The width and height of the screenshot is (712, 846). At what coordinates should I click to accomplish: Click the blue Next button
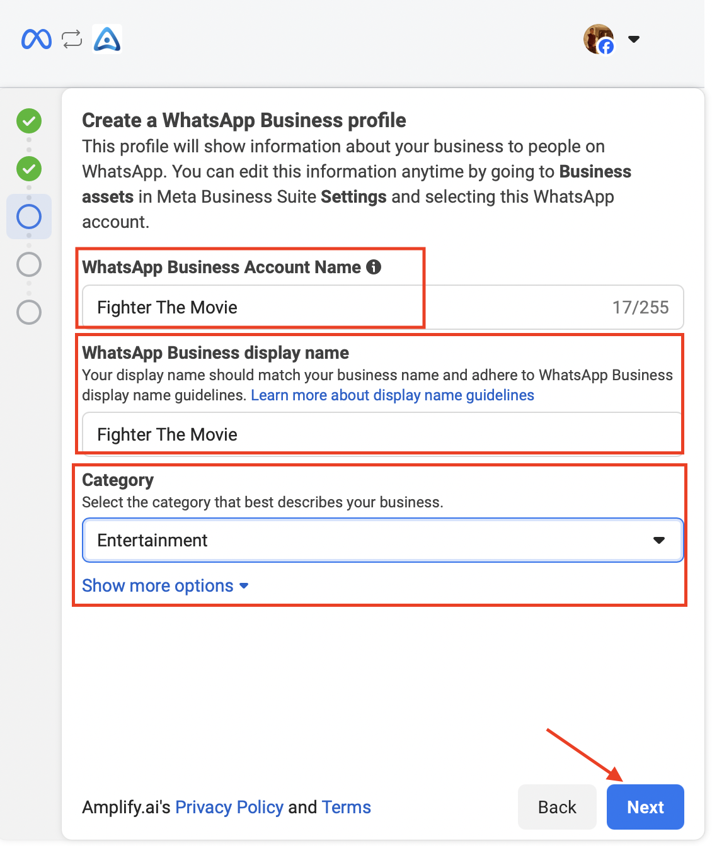[x=645, y=807]
